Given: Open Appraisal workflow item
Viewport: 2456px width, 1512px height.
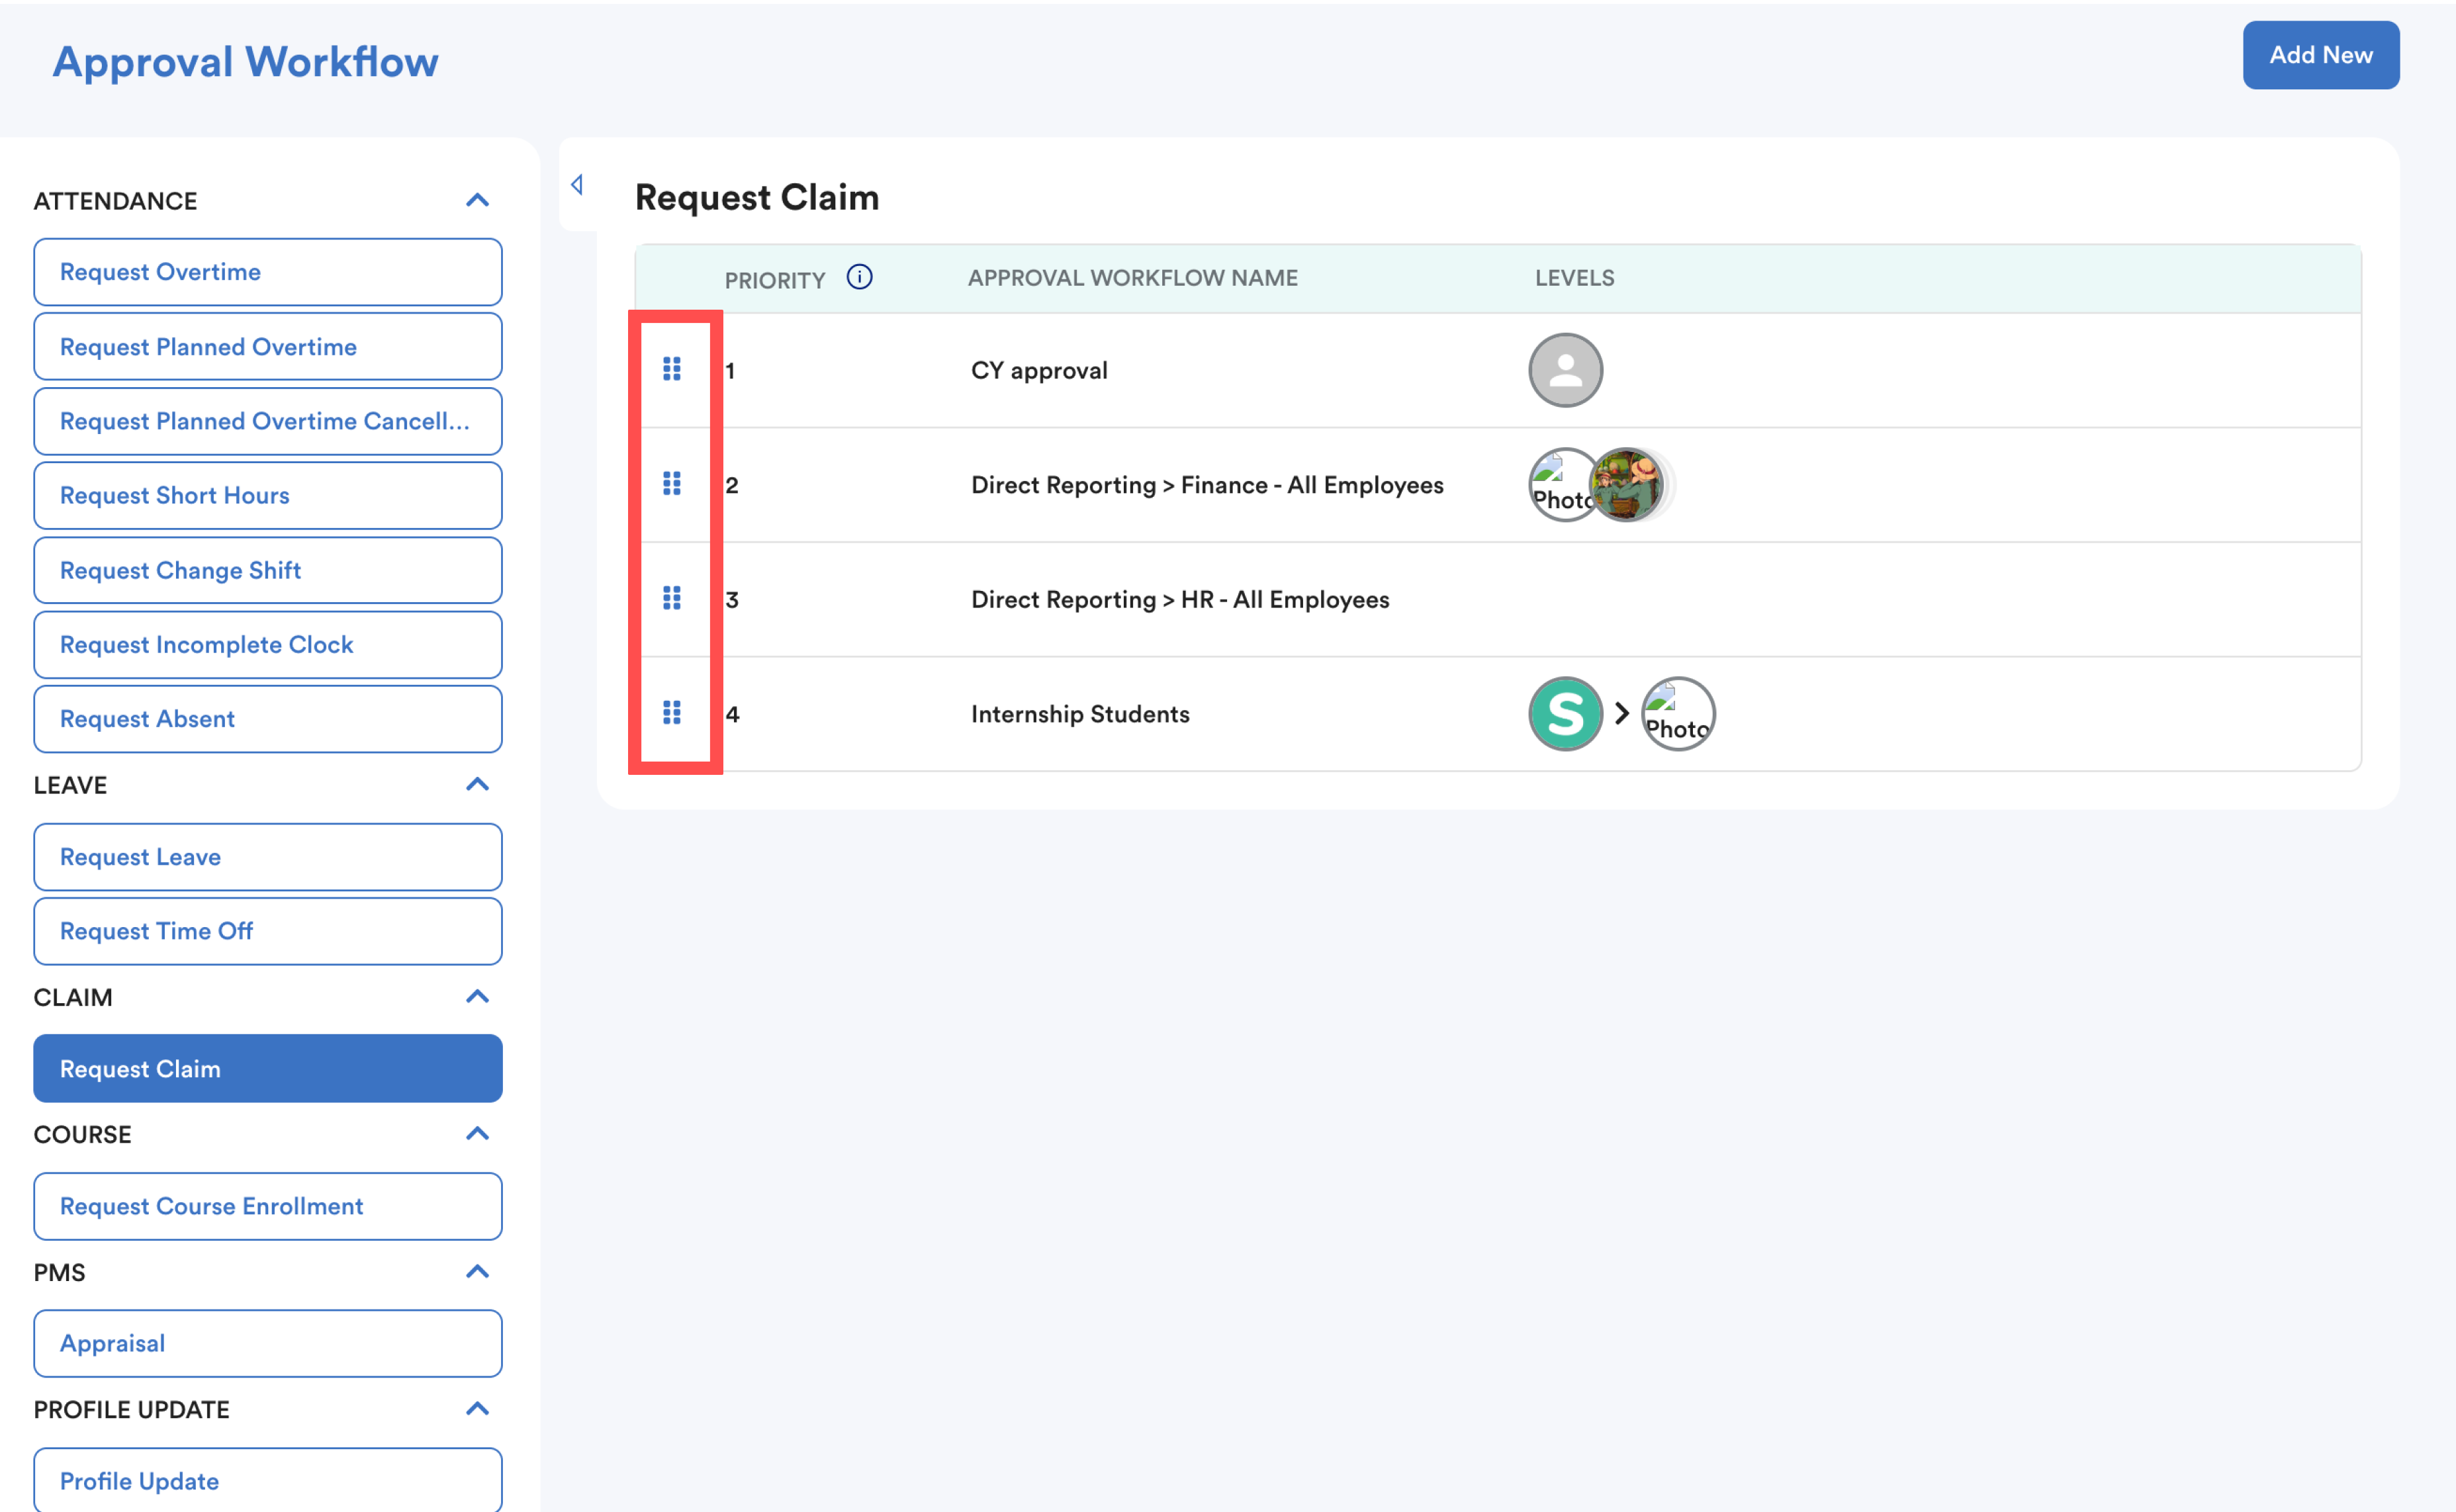Looking at the screenshot, I should coord(267,1343).
